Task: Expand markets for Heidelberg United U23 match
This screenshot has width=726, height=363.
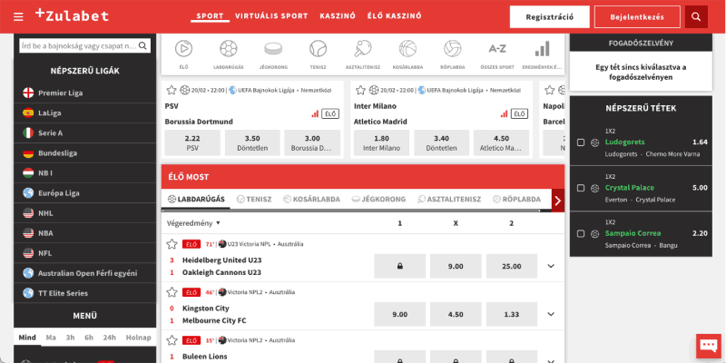Action: (x=551, y=266)
